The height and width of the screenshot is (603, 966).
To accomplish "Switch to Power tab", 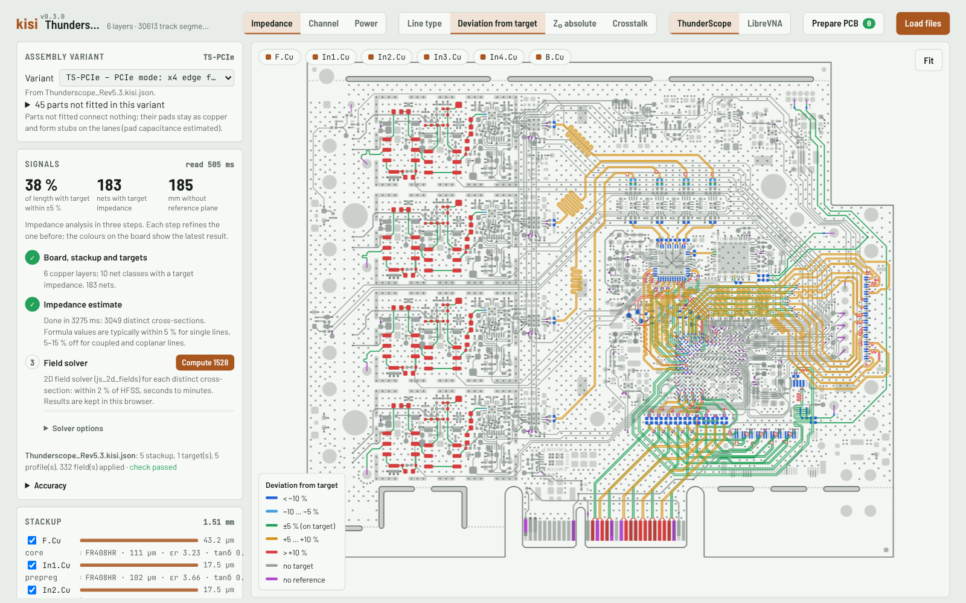I will [366, 24].
